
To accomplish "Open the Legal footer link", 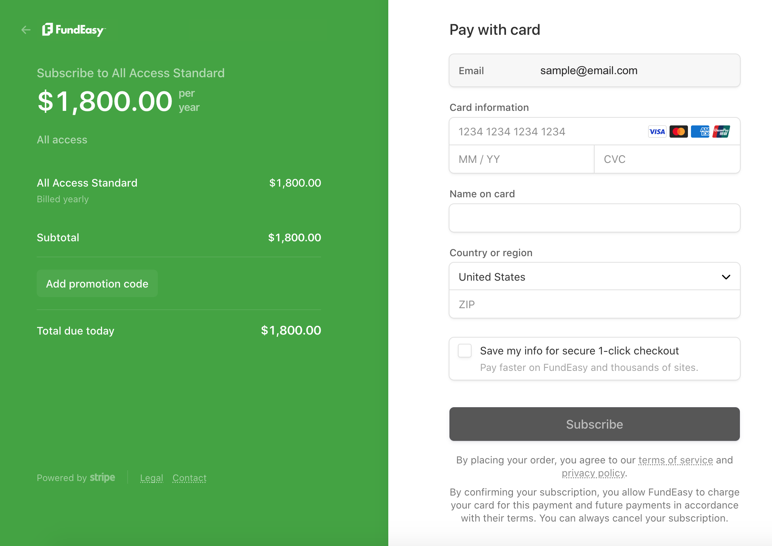I will click(151, 478).
